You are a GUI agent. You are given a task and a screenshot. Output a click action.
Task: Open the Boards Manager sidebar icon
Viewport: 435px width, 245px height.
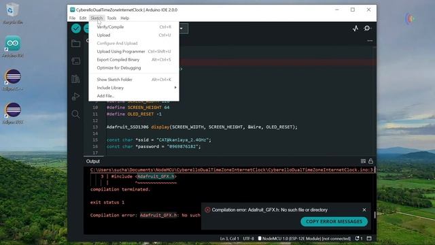pyautogui.click(x=75, y=61)
